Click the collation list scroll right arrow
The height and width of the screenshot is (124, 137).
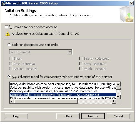click(114, 101)
